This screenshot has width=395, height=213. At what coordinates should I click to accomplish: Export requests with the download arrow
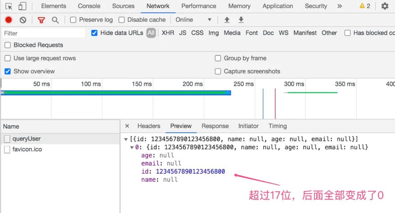point(241,19)
